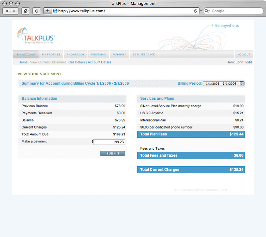Screen dimensions: 266x237
Task: Click the $90.00 dedicated number charge
Action: 238,127
